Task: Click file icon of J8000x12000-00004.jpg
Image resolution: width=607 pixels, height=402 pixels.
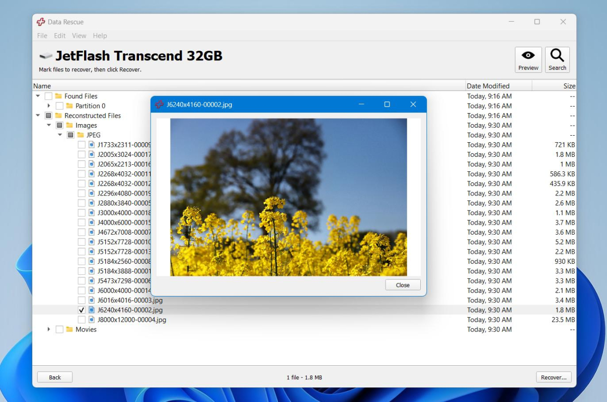Action: click(92, 320)
